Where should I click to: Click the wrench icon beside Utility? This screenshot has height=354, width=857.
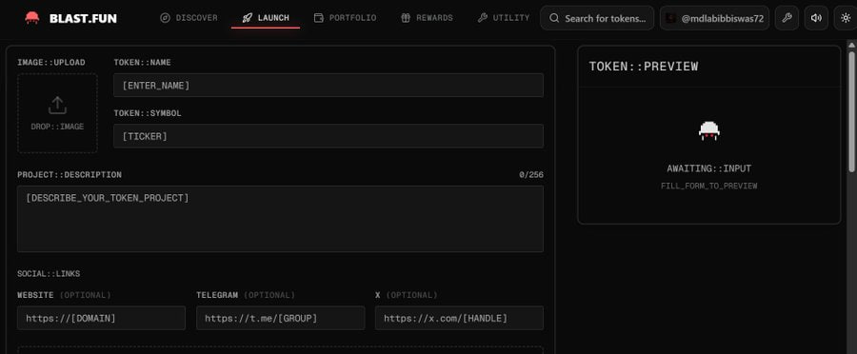click(x=482, y=18)
